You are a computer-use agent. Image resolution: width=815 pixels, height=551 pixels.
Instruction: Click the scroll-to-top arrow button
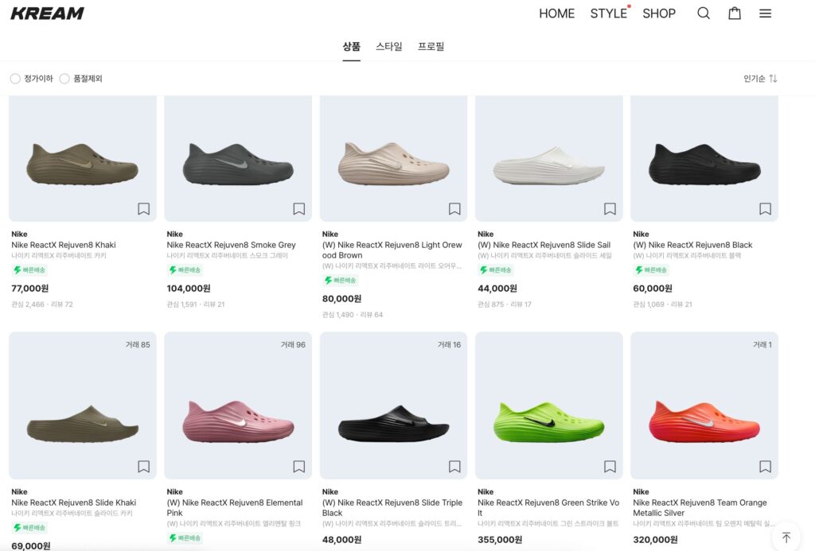(786, 537)
